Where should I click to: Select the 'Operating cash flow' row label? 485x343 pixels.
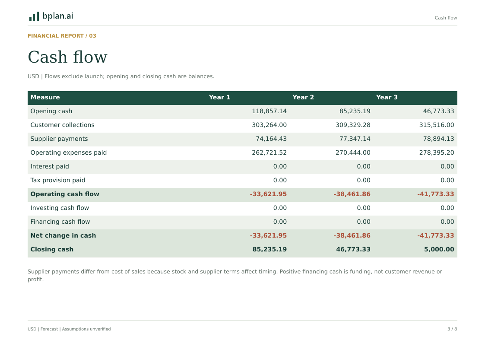pos(65,194)
